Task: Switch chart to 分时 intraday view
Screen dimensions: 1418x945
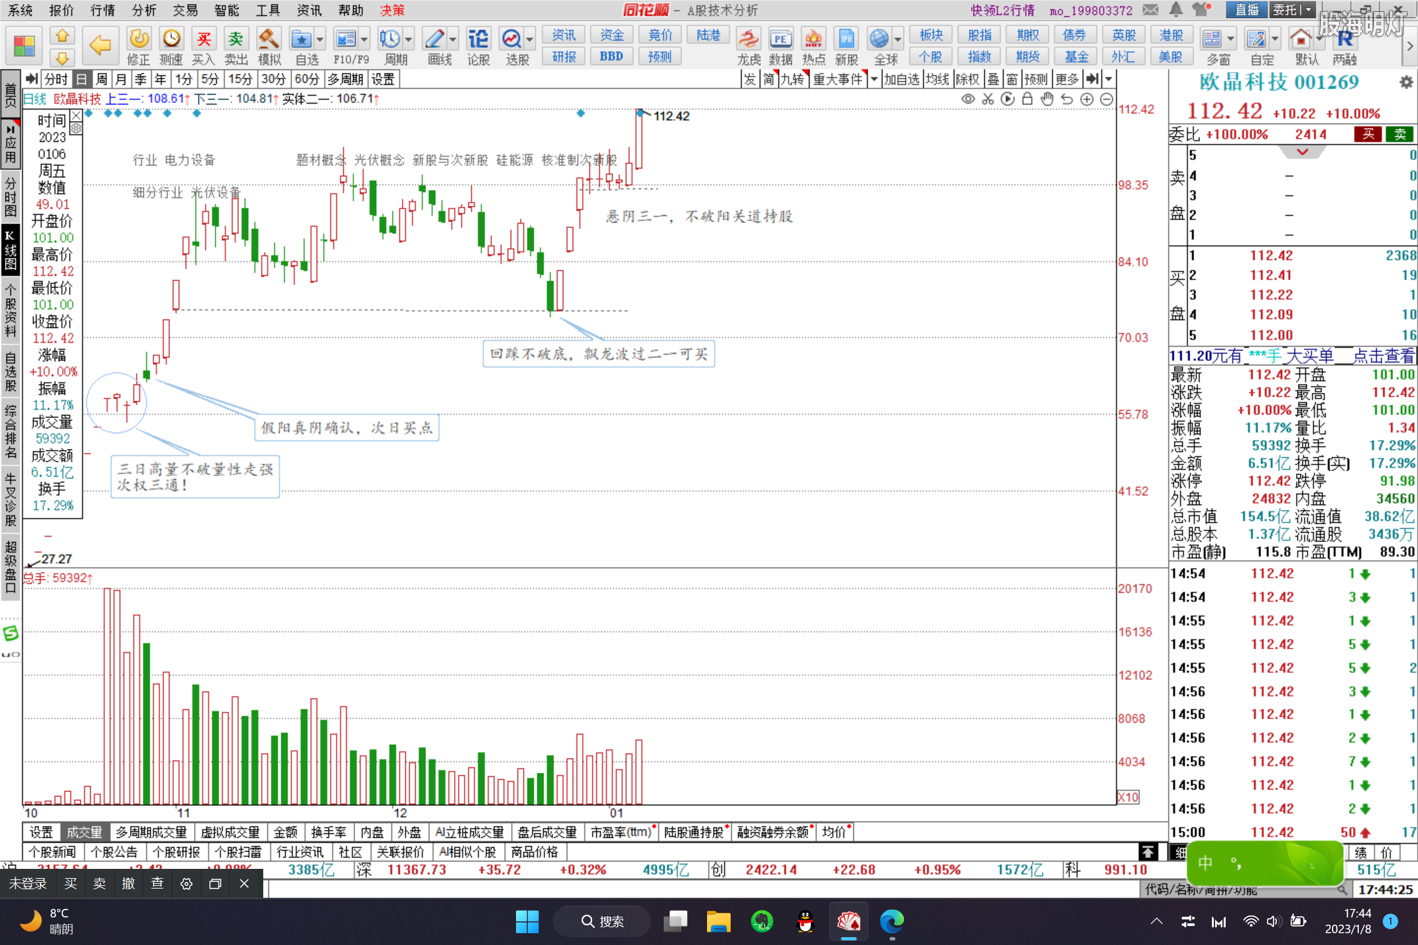Action: click(56, 79)
